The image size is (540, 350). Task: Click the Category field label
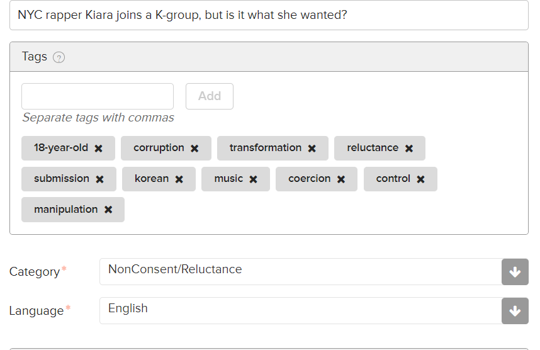35,272
